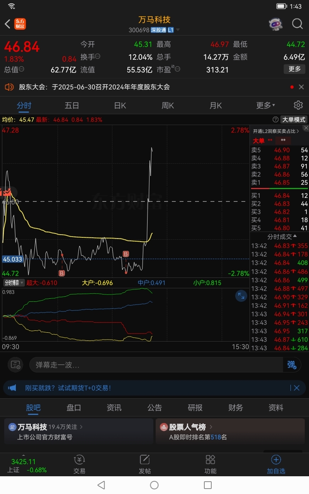Switch to 五日 chart tab
The image size is (309, 494).
tap(72, 105)
